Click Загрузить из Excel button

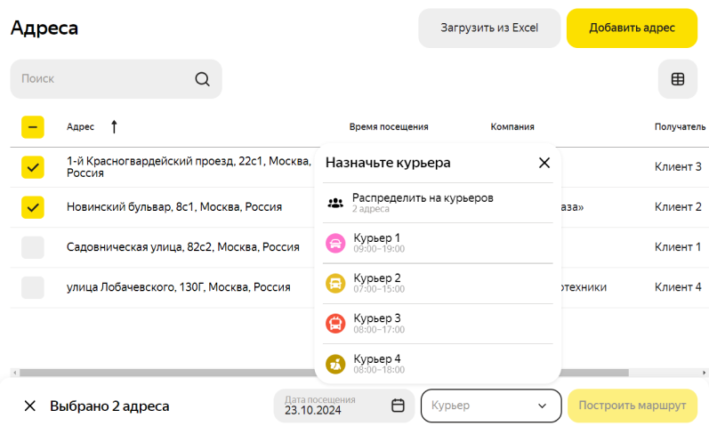489,28
